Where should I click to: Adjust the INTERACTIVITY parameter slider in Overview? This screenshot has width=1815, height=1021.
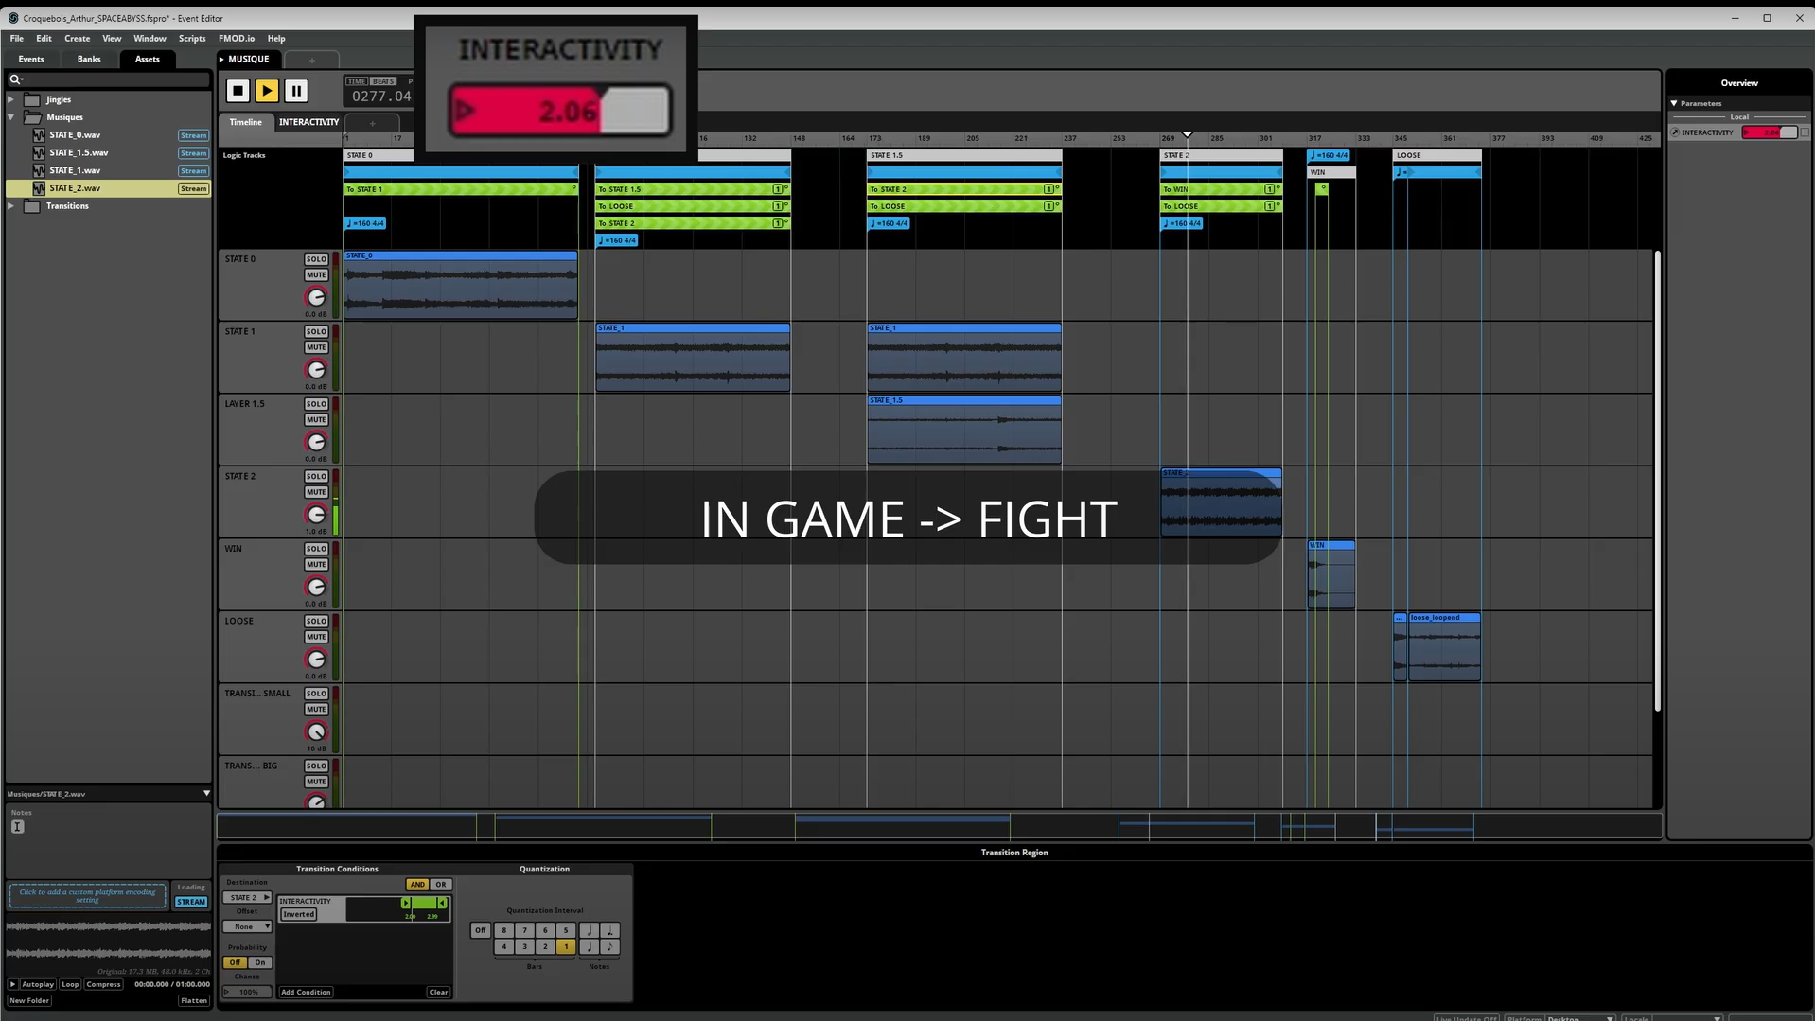[1769, 132]
